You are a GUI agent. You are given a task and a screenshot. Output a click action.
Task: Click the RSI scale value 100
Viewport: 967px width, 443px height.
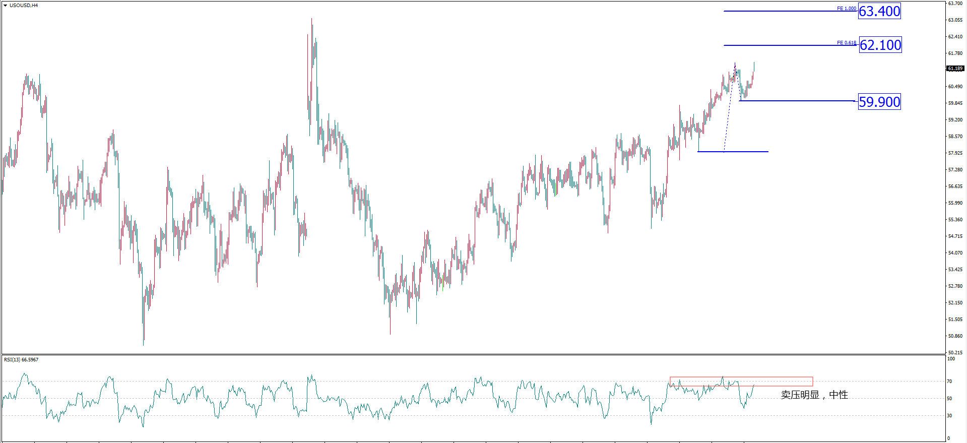click(x=951, y=359)
